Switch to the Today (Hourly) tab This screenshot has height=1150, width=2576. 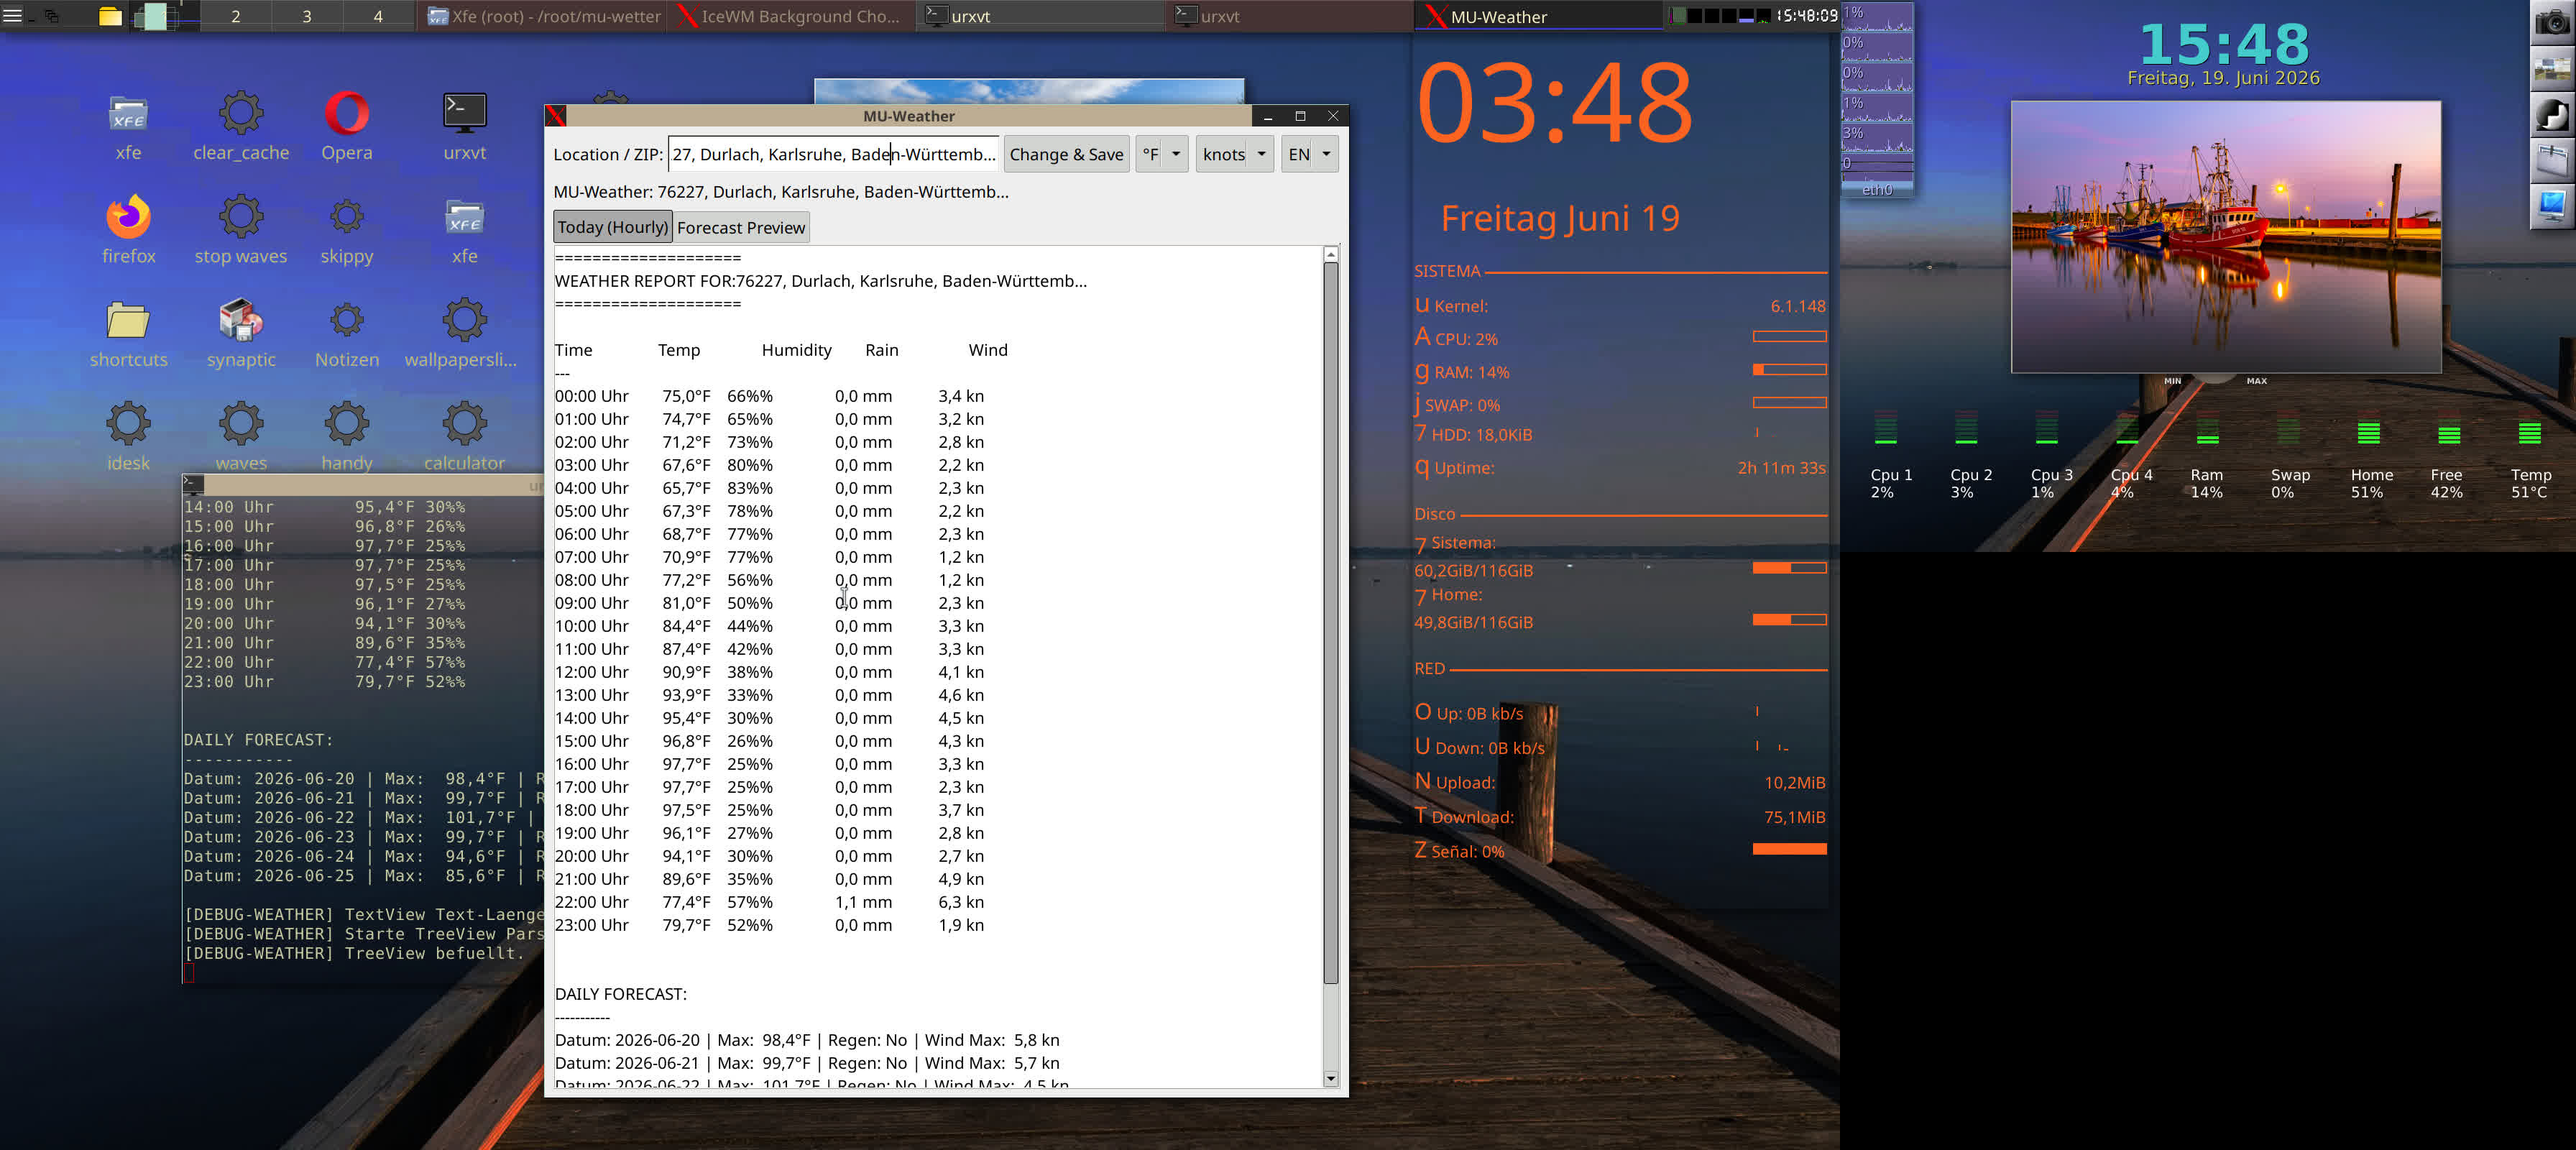click(612, 227)
